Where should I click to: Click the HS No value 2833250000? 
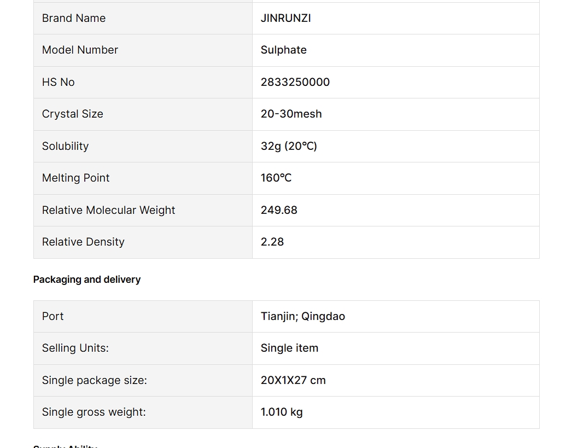(295, 82)
